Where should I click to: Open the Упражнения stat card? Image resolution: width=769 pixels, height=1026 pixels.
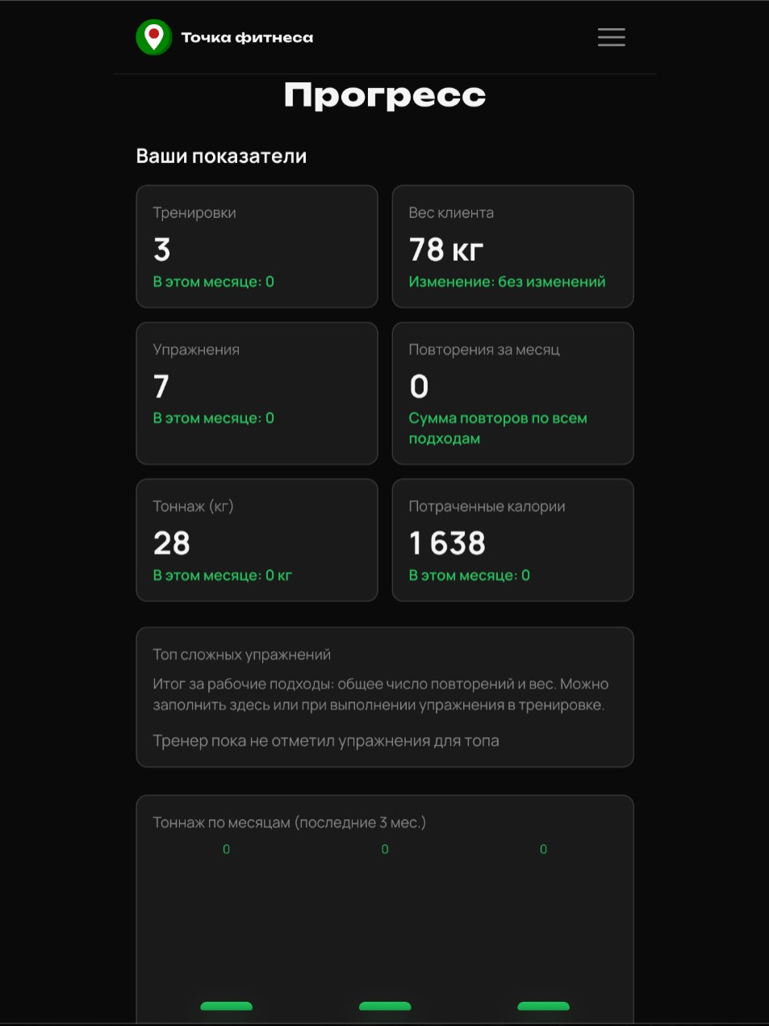257,393
